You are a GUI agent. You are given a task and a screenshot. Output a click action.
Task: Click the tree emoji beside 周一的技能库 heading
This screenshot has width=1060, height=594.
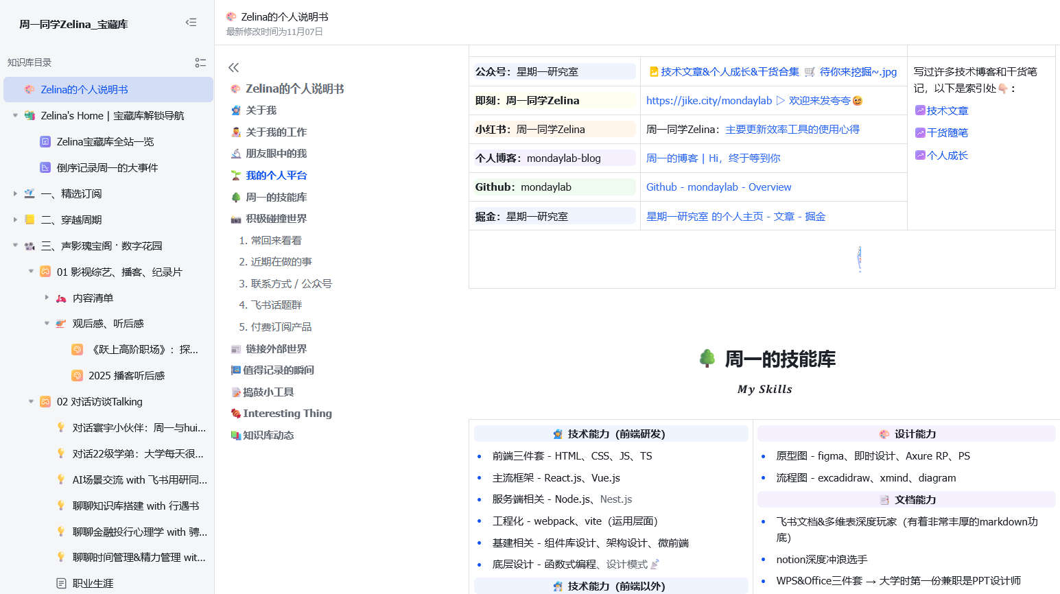pos(707,358)
